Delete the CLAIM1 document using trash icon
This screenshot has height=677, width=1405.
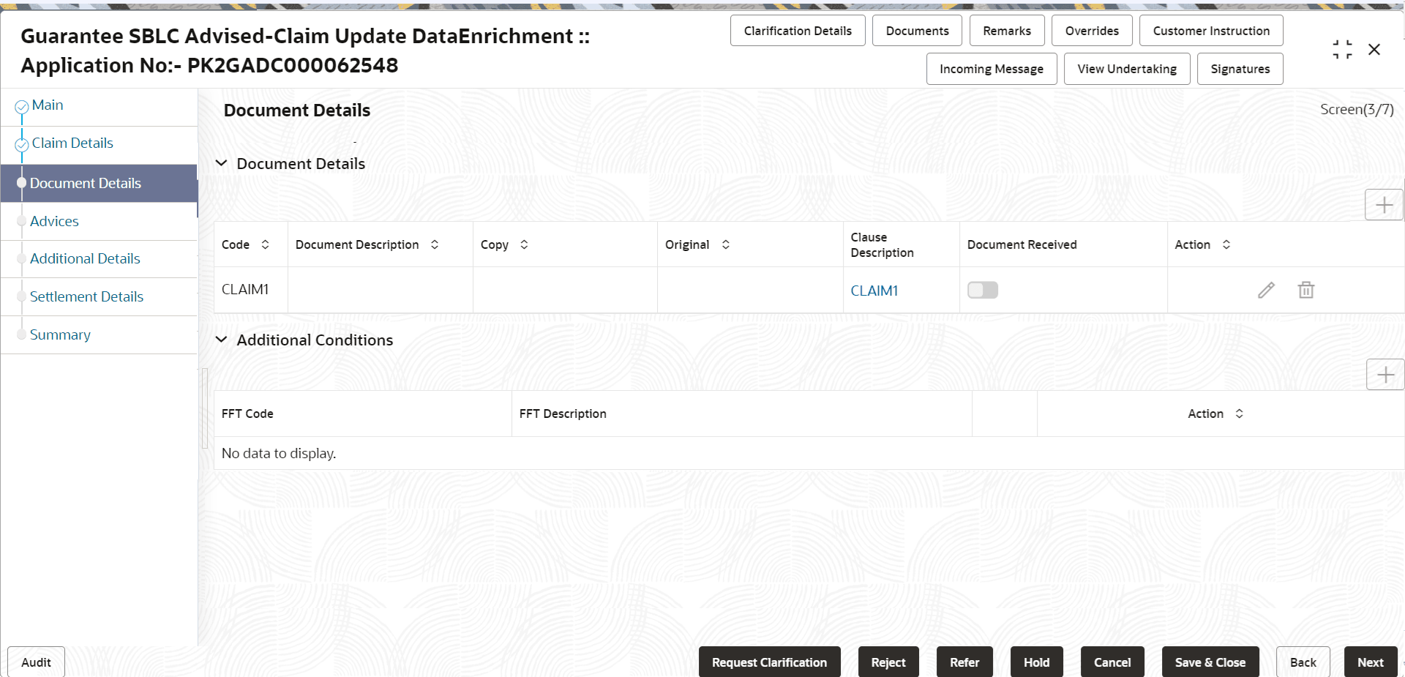point(1306,290)
